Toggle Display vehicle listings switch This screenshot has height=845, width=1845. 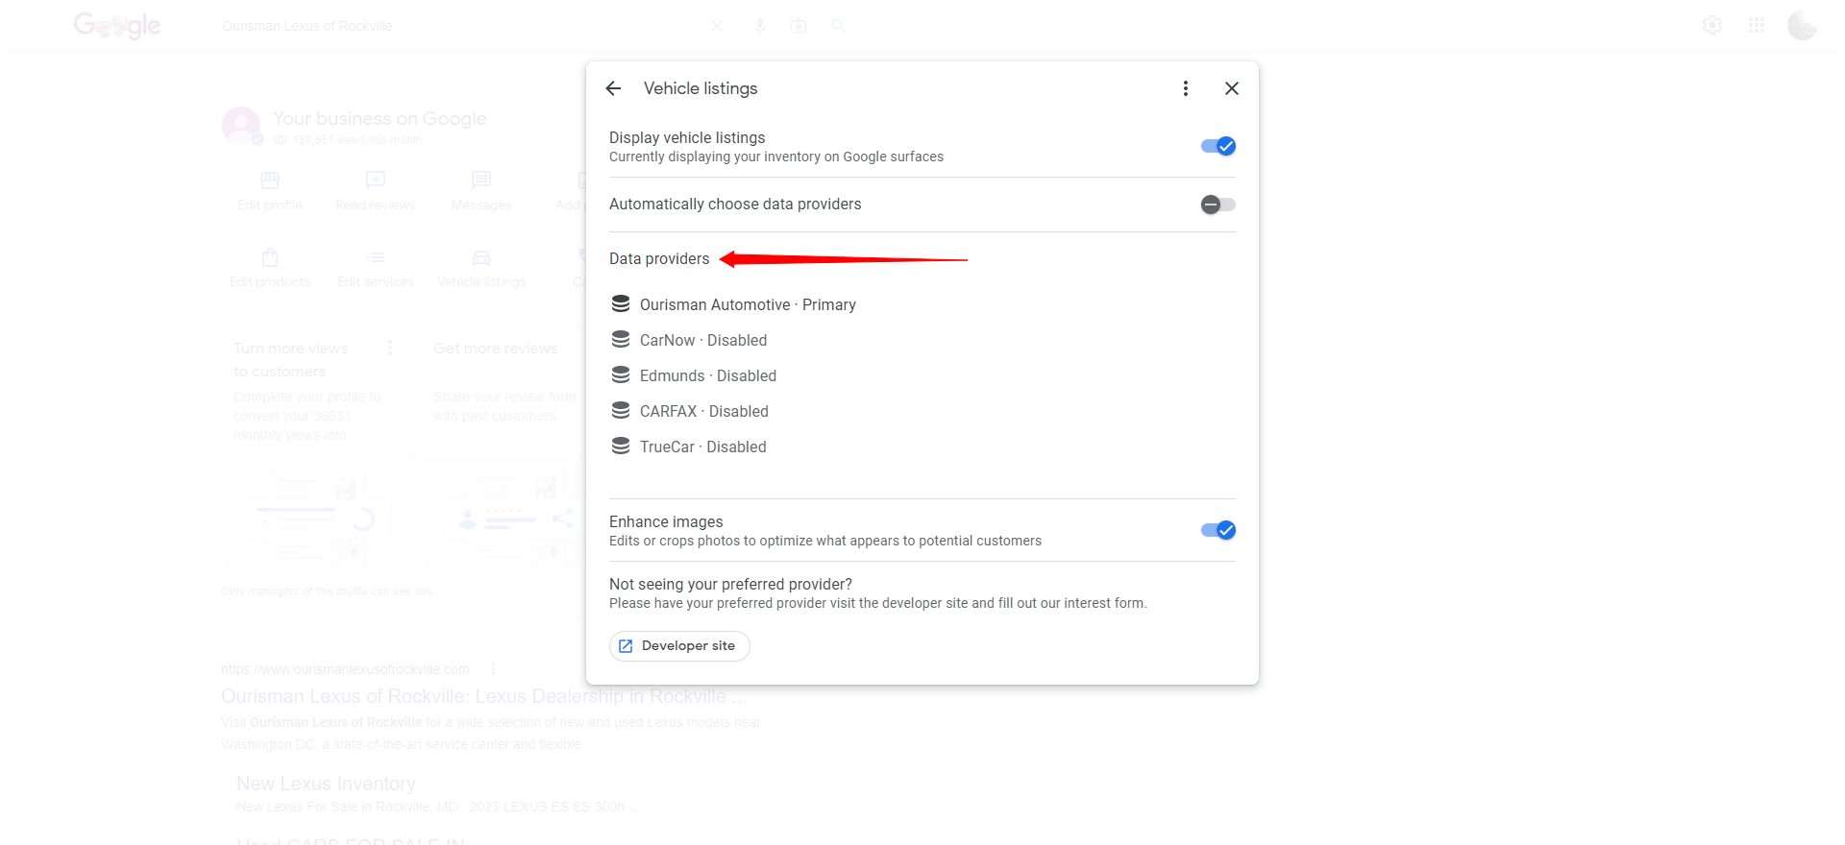coord(1218,146)
